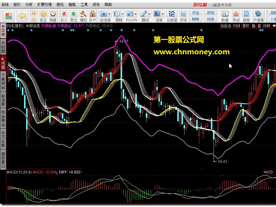
Task: Expand the 画线 dropdown arrow
Action: (x=149, y=14)
